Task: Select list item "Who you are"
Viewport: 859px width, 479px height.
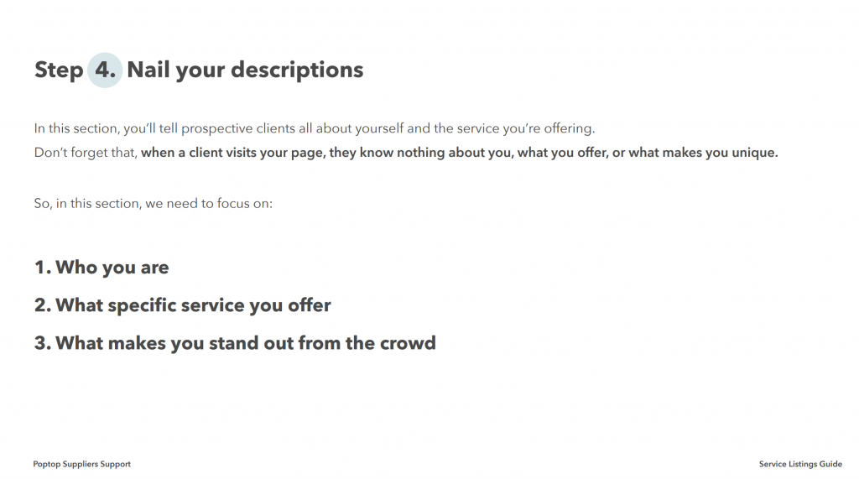Action: click(112, 268)
